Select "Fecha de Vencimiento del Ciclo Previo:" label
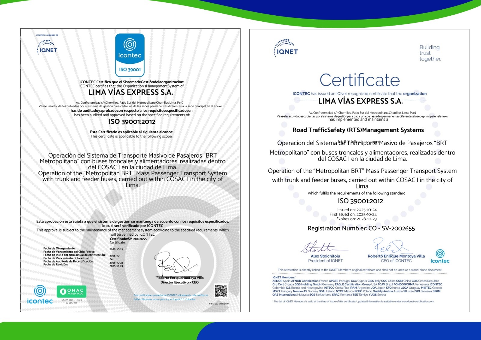 69,252
